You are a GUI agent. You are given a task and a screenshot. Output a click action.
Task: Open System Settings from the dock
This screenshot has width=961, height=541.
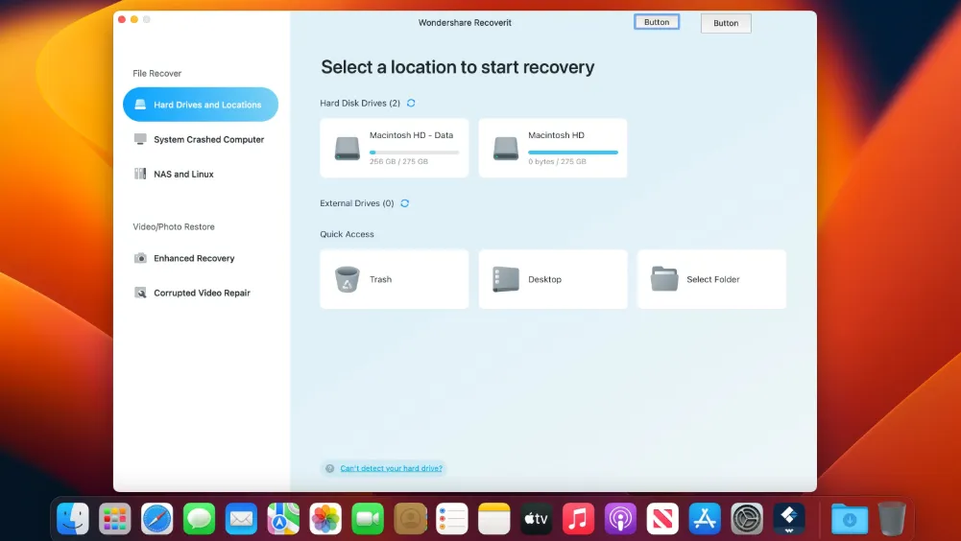point(747,519)
